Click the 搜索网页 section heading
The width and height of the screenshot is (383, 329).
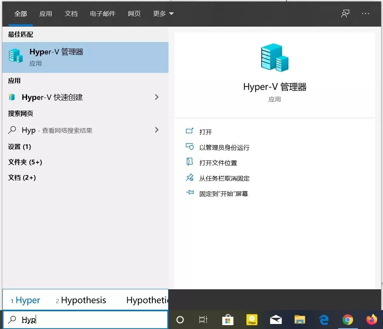coord(20,113)
